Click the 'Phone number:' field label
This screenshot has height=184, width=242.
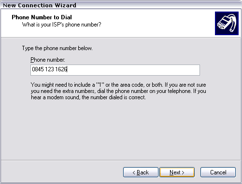pyautogui.click(x=48, y=60)
